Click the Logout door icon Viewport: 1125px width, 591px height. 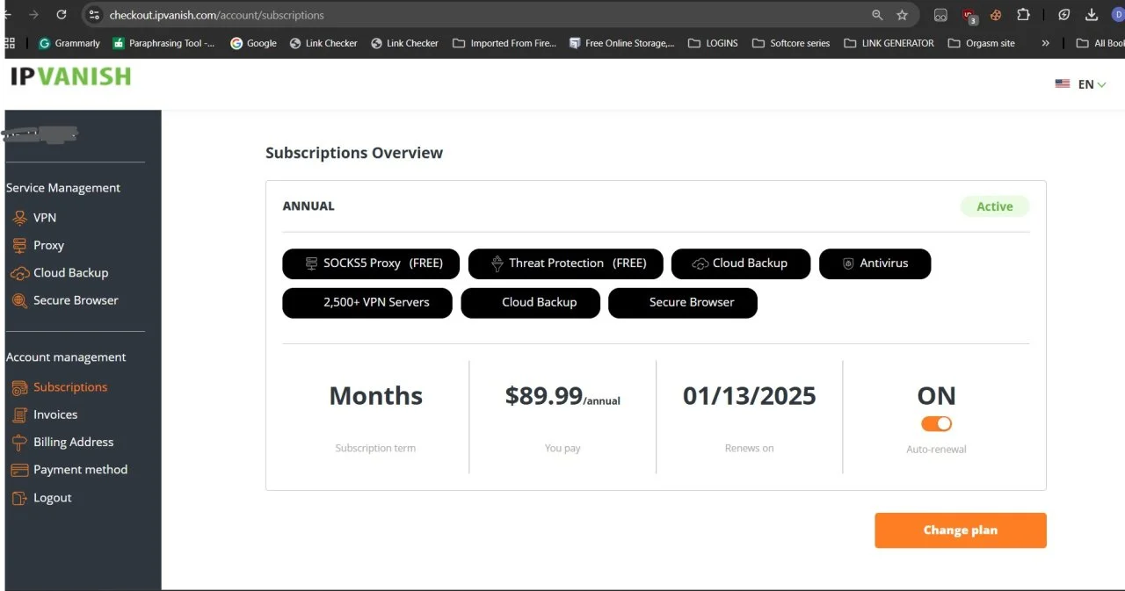point(19,498)
